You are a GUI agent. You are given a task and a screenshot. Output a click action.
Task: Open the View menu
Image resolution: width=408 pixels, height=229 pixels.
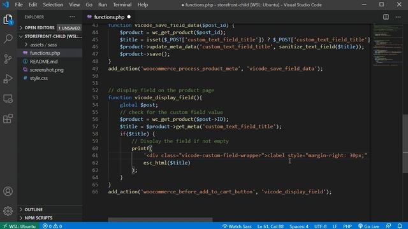coord(75,4)
